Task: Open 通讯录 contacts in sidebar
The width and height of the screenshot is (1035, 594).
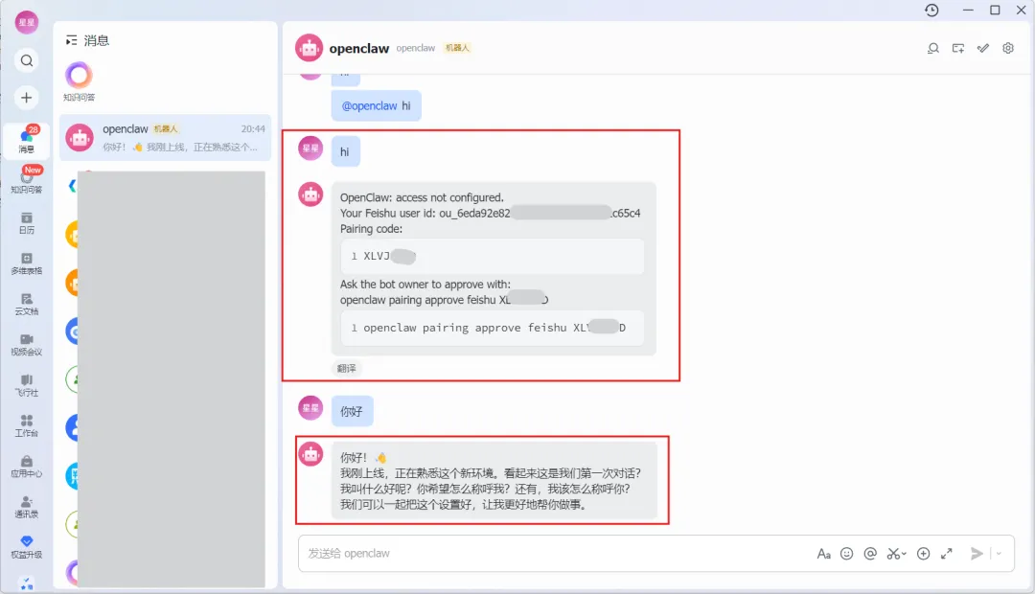Action: tap(27, 506)
